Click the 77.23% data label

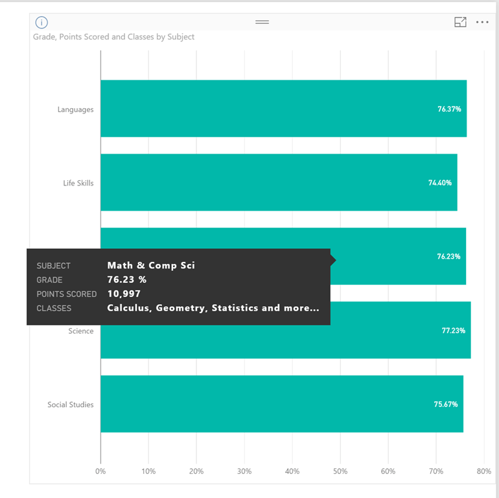click(453, 331)
